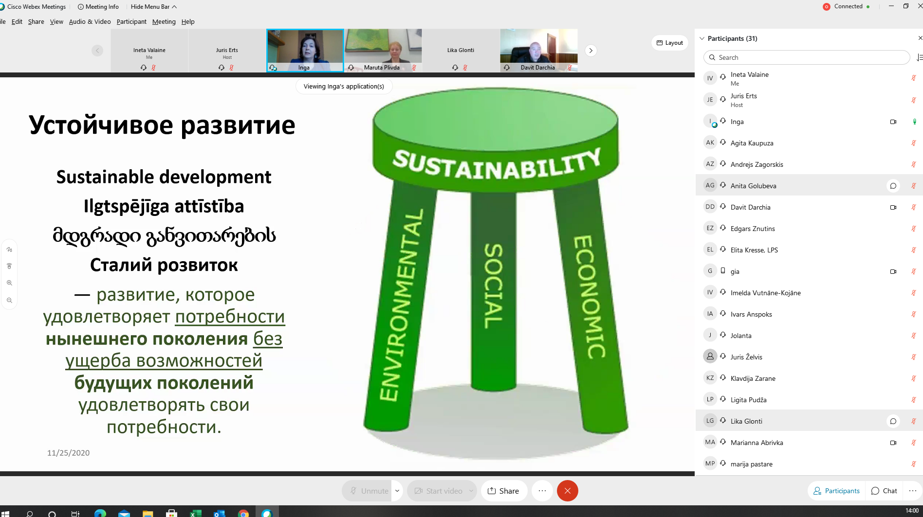
Task: Click the Share button
Action: (x=503, y=491)
